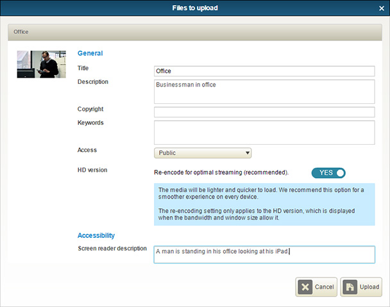Click the 'Files to upload' dialog title bar
The height and width of the screenshot is (307, 390).
tap(195, 8)
